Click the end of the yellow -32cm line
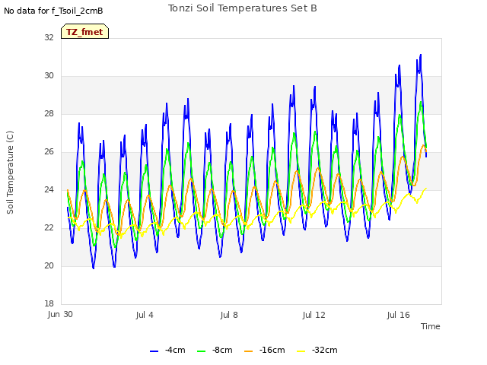487x365 pixels. coord(426,188)
